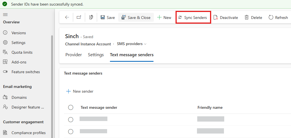Screen dimensions: 291x138
Task: Select the first sender row
Action: (x=71, y=120)
